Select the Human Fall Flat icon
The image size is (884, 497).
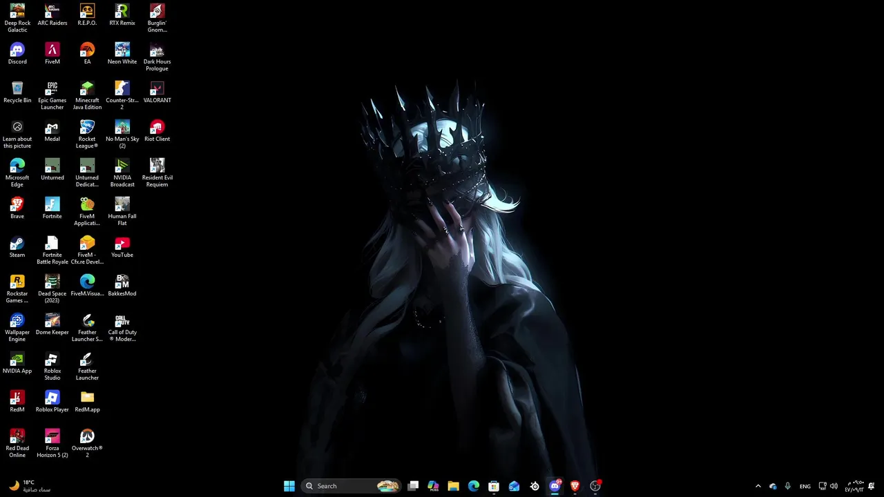[122, 211]
